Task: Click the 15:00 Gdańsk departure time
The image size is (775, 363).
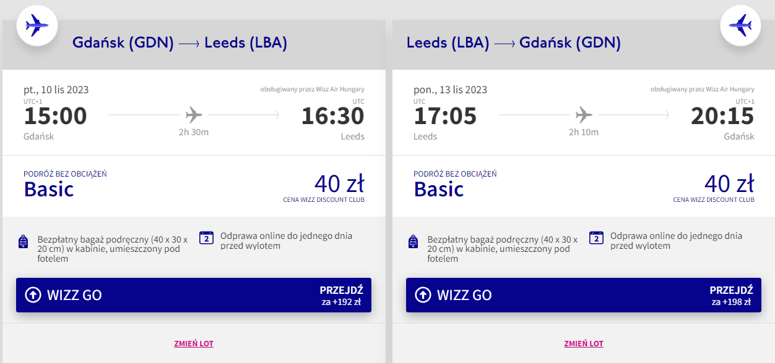Action: click(x=56, y=116)
